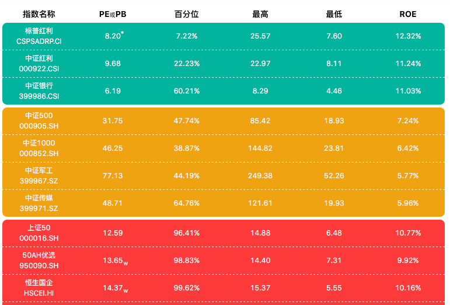
Task: Open the 中证红利 000922.CSI index
Action: [39, 64]
